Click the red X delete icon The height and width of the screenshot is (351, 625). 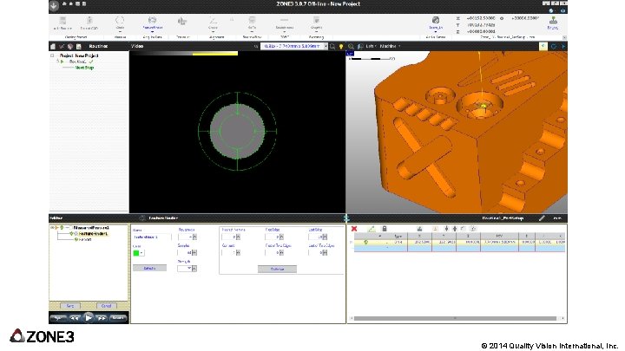point(354,229)
